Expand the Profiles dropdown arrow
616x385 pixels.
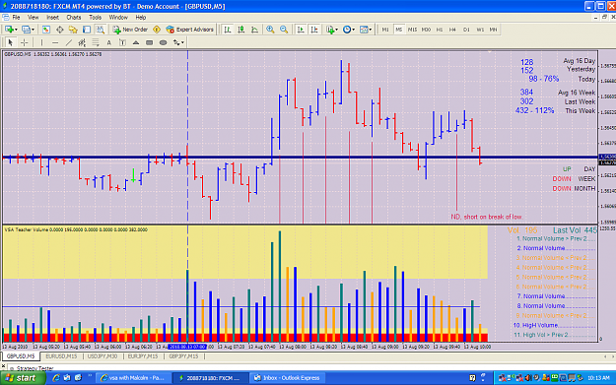[x=33, y=30]
